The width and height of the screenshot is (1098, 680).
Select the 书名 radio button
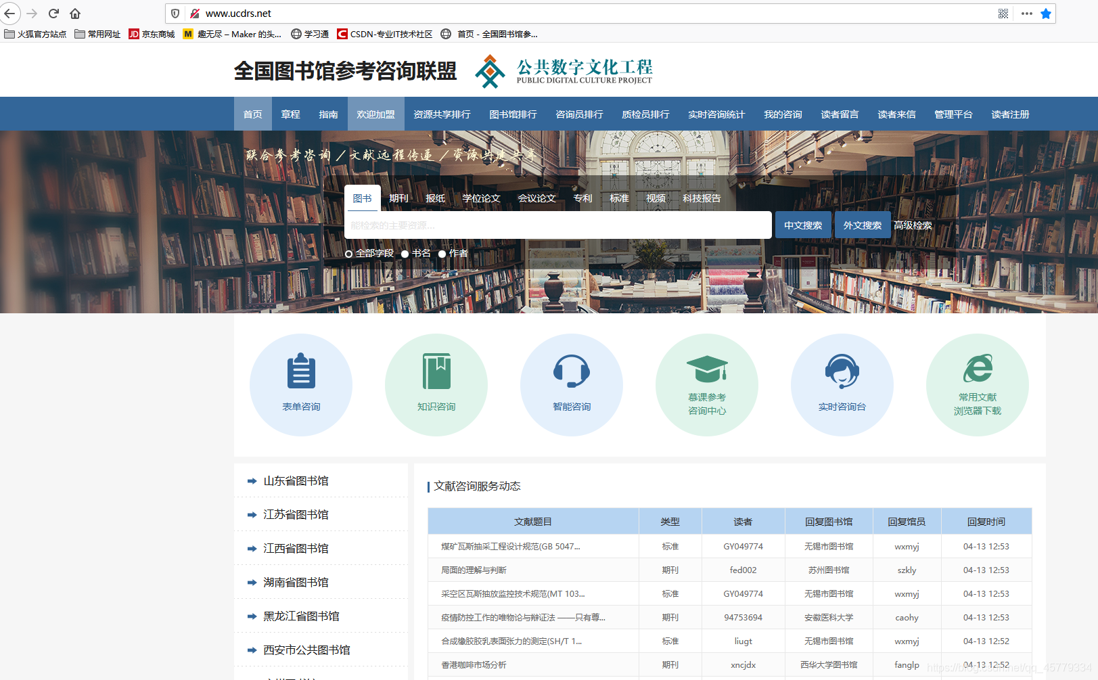pyautogui.click(x=405, y=254)
